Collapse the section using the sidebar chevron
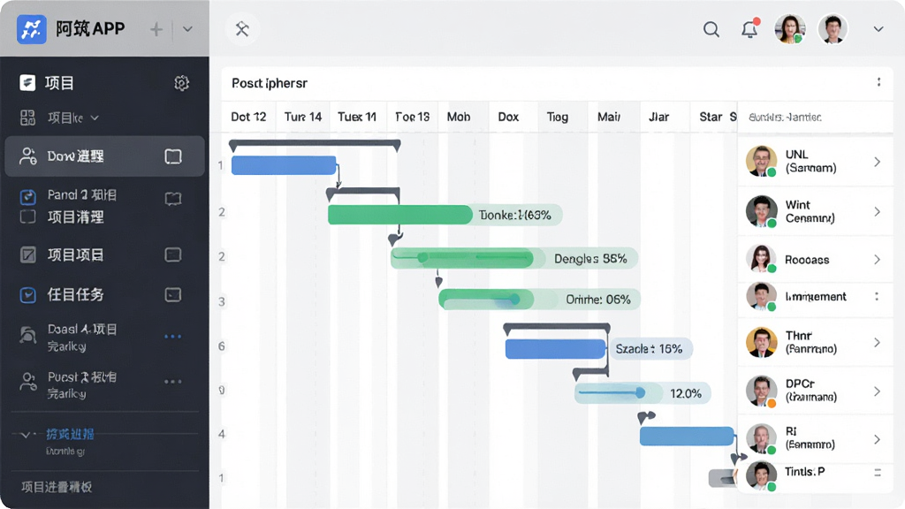Viewport: 905px width, 509px height. click(x=25, y=435)
